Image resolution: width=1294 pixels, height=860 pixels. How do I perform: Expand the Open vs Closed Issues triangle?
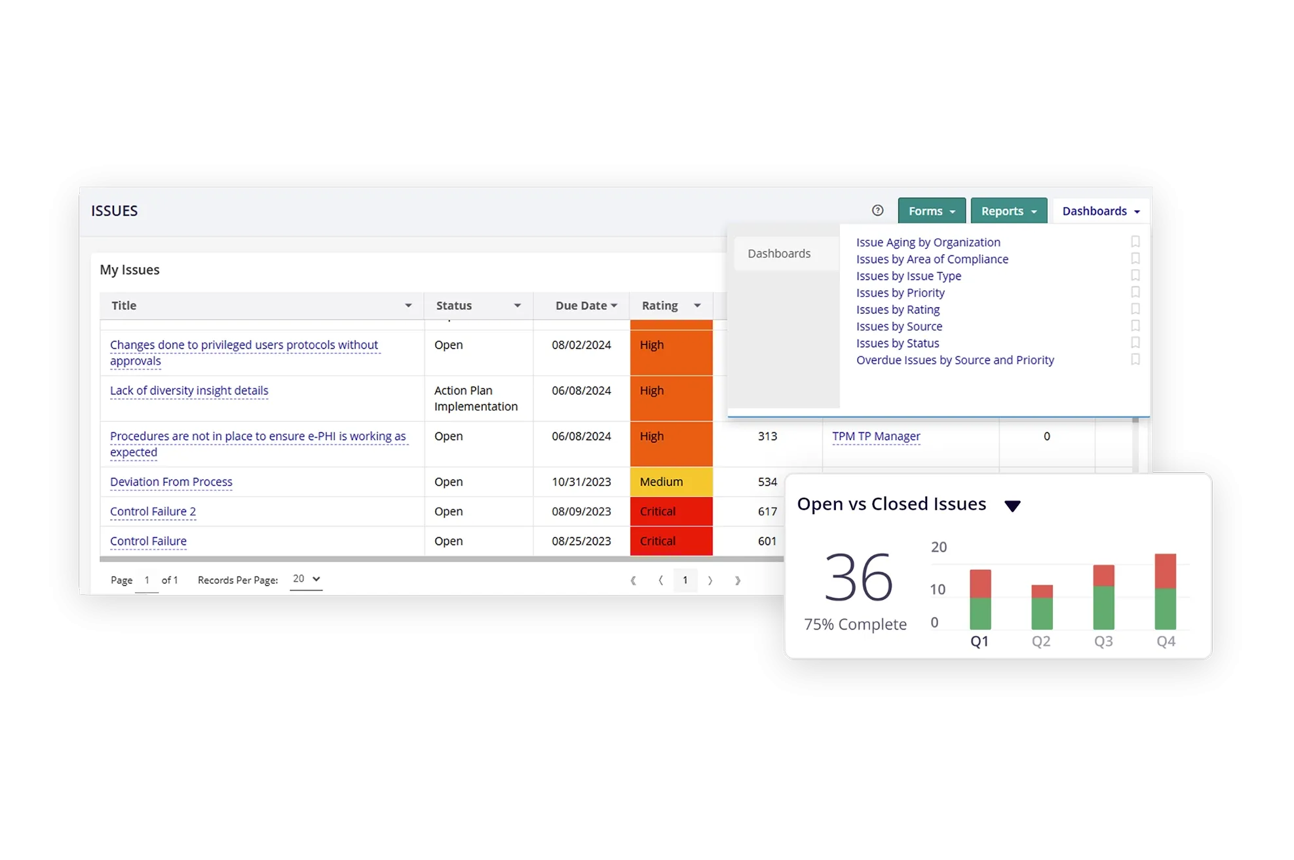pos(1012,506)
